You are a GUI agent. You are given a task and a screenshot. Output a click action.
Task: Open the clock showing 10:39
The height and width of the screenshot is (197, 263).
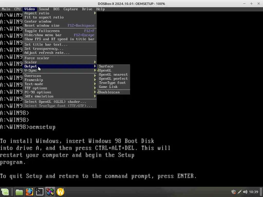coord(253,192)
